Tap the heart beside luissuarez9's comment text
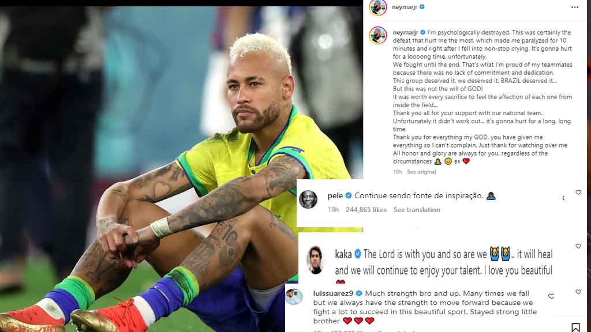 tap(551, 297)
